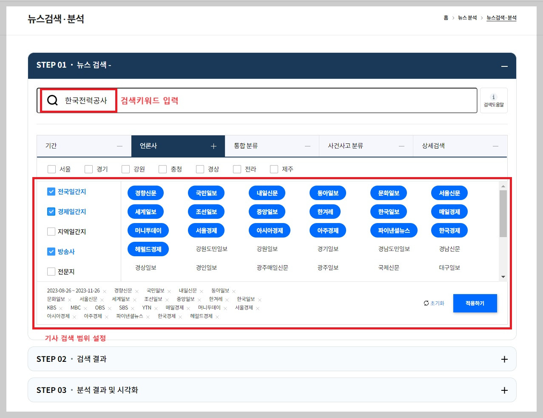Remove 문화일보 tag with its x icon
The width and height of the screenshot is (543, 418).
[70, 300]
